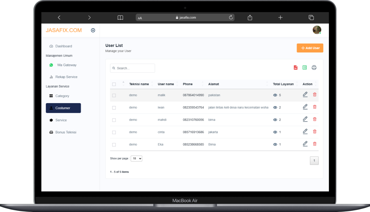Viewport: 370px width, 212px height.
Task: Delete the iwan user row
Action: [x=314, y=107]
